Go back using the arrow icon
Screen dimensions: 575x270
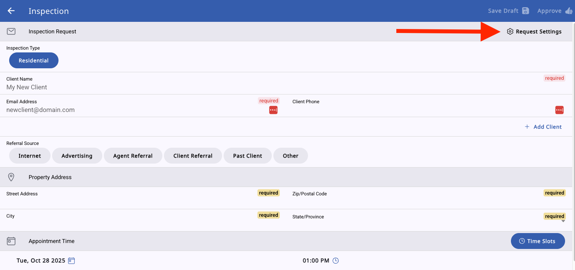(x=11, y=11)
